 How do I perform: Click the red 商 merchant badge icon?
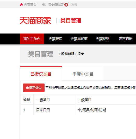[66, 5]
